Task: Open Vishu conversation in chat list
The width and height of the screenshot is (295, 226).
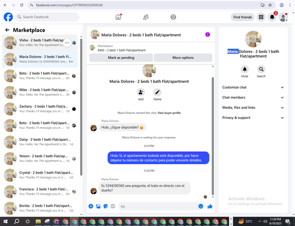Action: tap(40, 42)
